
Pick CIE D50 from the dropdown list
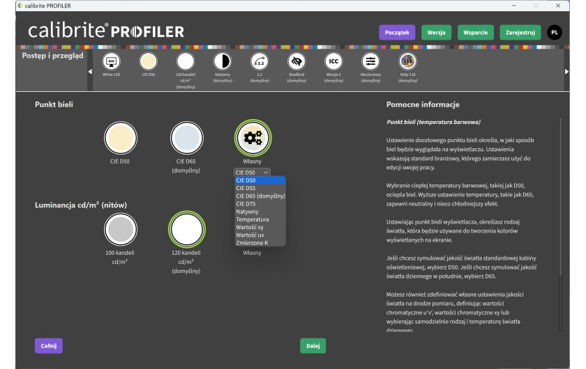[x=260, y=180]
